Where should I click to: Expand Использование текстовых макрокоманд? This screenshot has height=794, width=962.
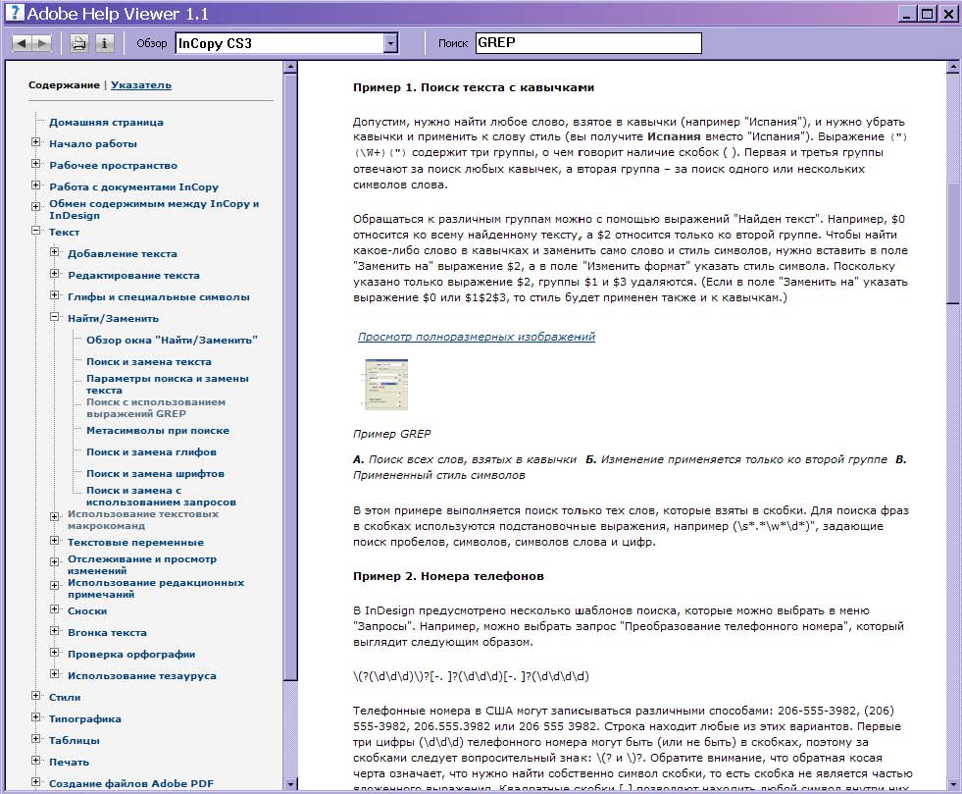[x=55, y=517]
